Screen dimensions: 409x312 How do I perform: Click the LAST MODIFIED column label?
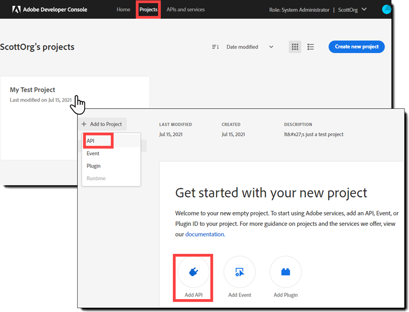point(175,125)
